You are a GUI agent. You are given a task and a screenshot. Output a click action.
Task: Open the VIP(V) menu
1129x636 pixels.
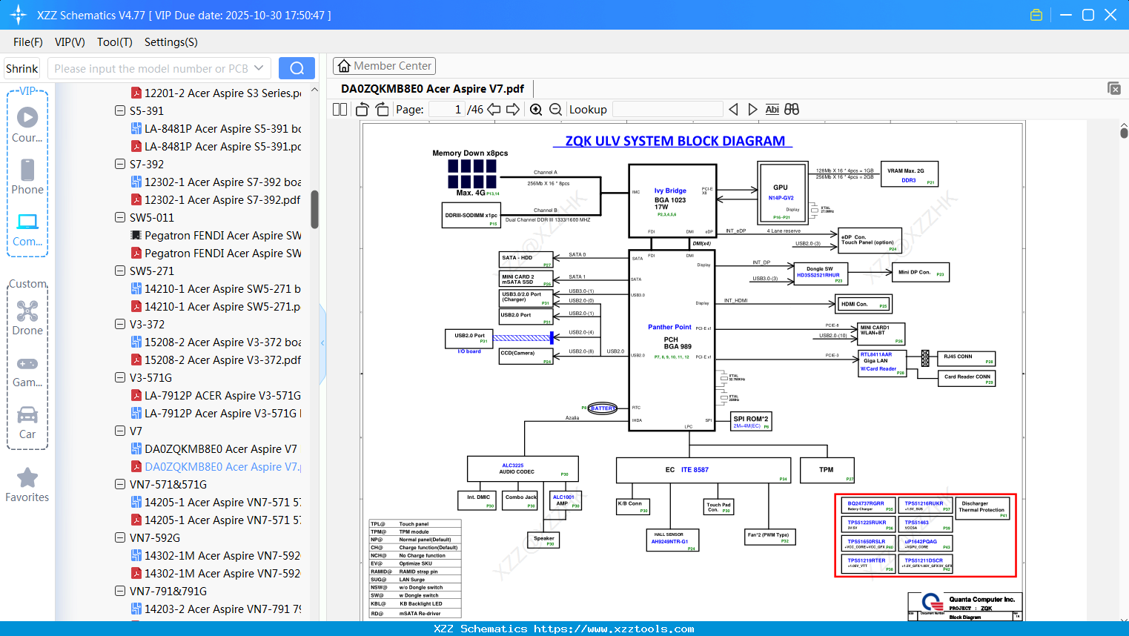pos(70,42)
